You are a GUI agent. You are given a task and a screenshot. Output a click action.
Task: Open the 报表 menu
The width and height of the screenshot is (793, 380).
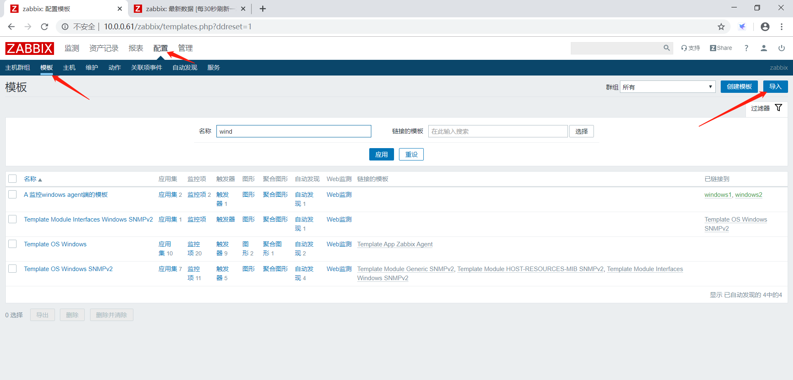tap(136, 48)
